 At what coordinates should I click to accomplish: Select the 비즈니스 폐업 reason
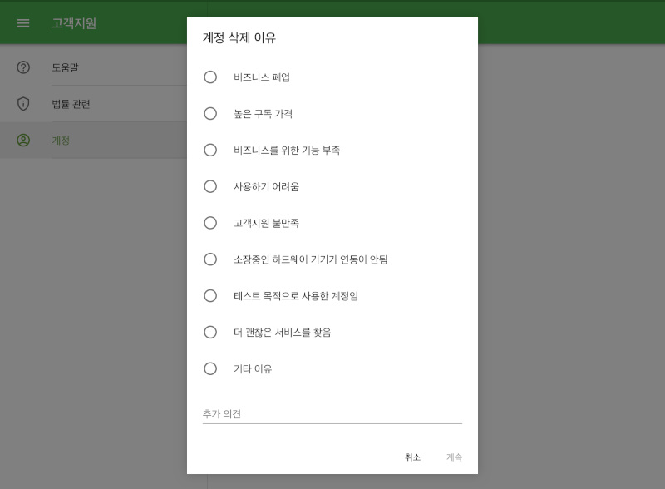(x=210, y=78)
